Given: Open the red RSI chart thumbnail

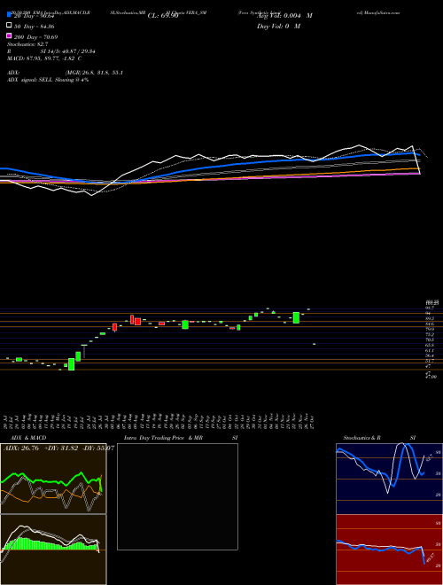Looking at the screenshot, I should (x=389, y=550).
